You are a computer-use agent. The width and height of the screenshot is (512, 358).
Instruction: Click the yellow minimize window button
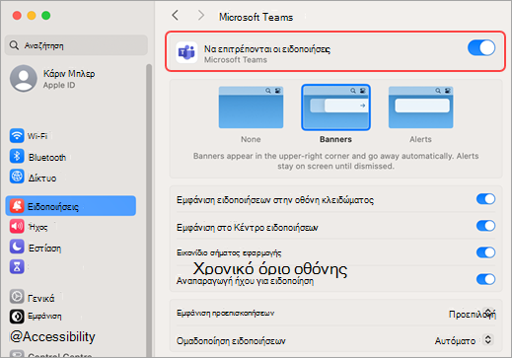32,16
